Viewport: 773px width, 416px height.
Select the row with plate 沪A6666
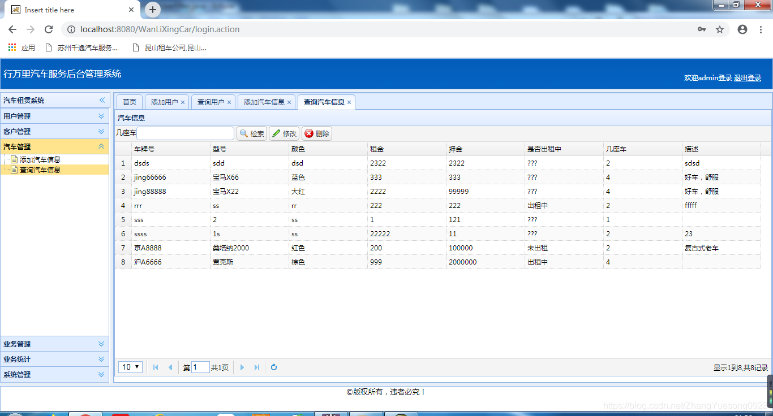437,262
